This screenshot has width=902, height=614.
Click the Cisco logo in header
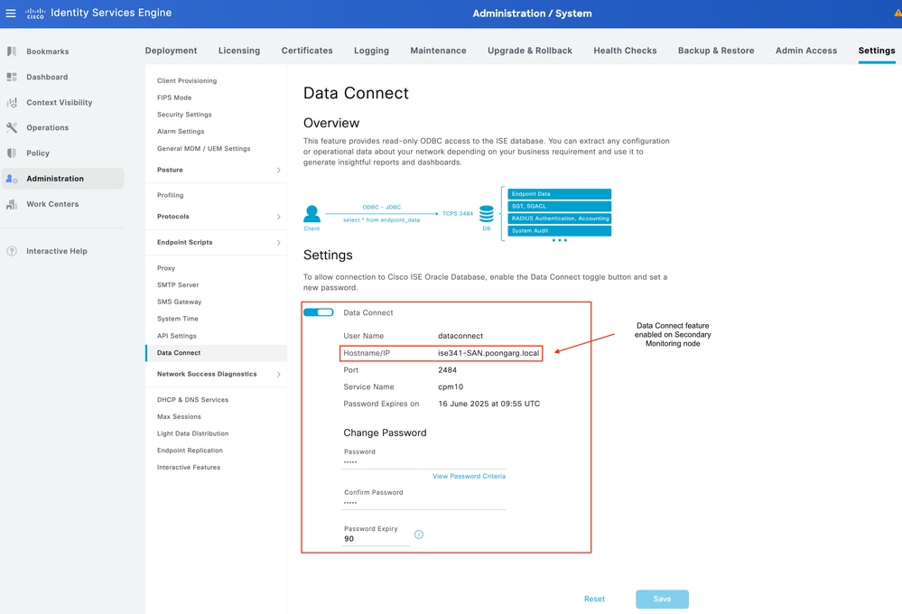point(35,14)
